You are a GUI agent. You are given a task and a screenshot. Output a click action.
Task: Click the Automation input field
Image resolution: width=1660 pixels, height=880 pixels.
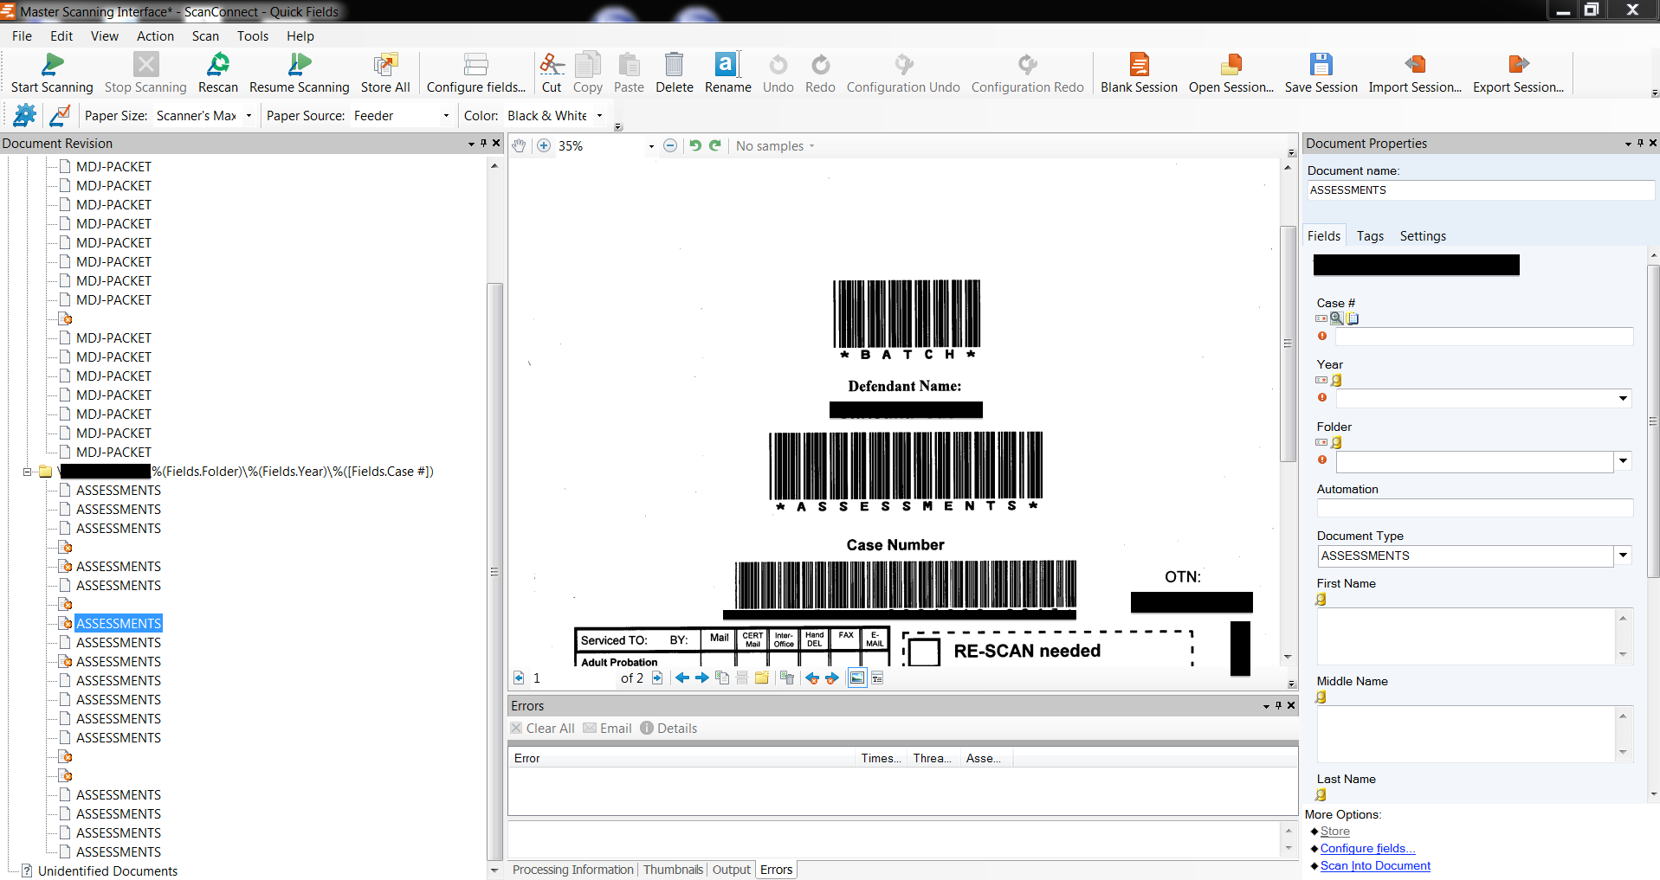(1475, 508)
